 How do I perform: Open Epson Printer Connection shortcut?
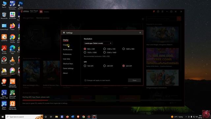click(13, 5)
